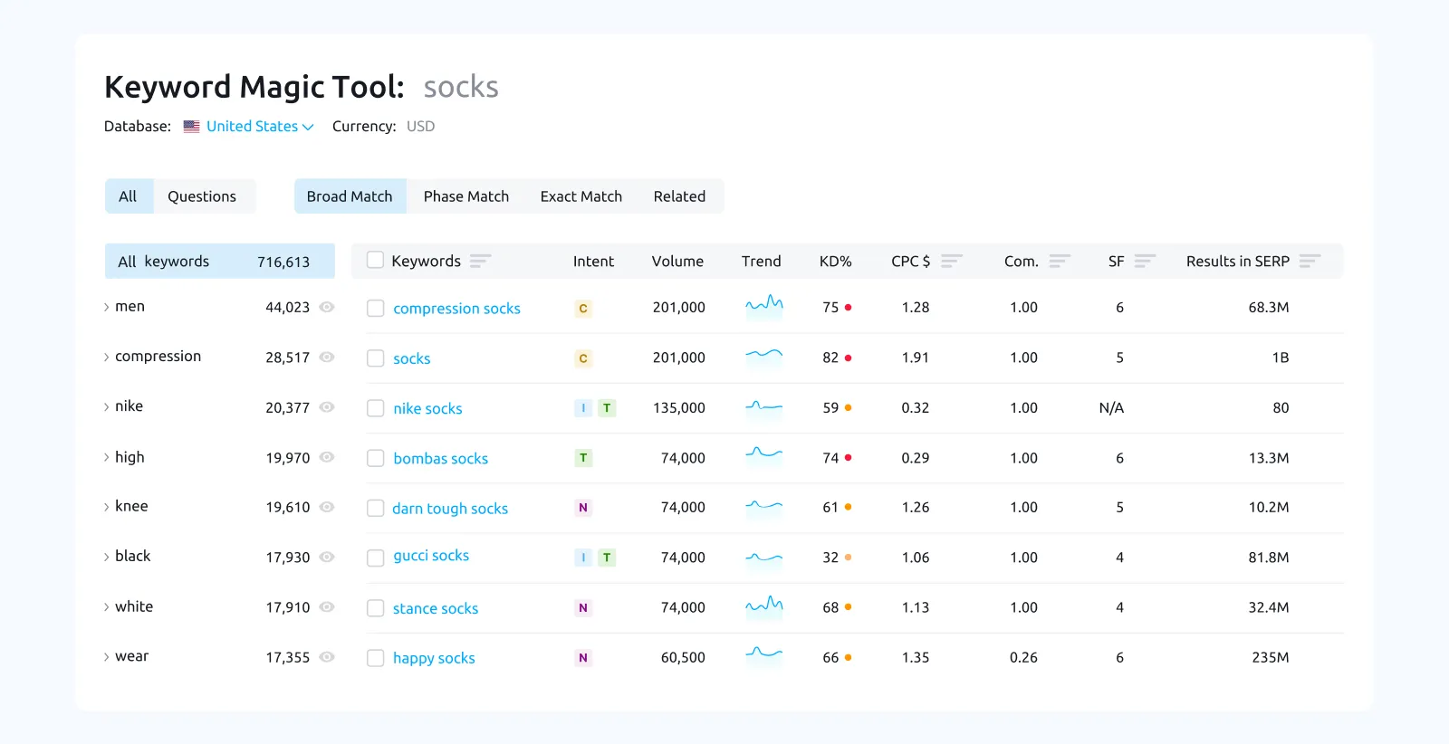Click the sort icon next to Keywords header
This screenshot has height=744, width=1449.
(x=480, y=261)
